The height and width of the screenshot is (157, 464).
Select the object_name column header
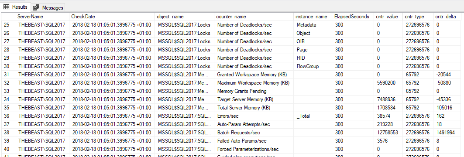[185, 17]
